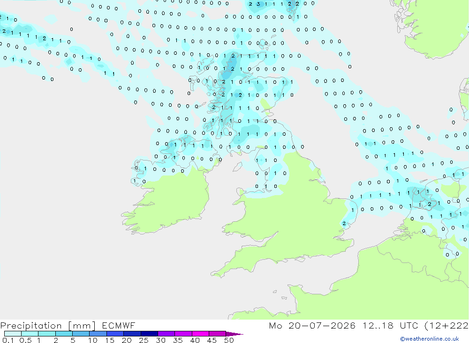Screen dimensions: 469x343
Task: Click legend label '0.5'
Action: [25, 340]
